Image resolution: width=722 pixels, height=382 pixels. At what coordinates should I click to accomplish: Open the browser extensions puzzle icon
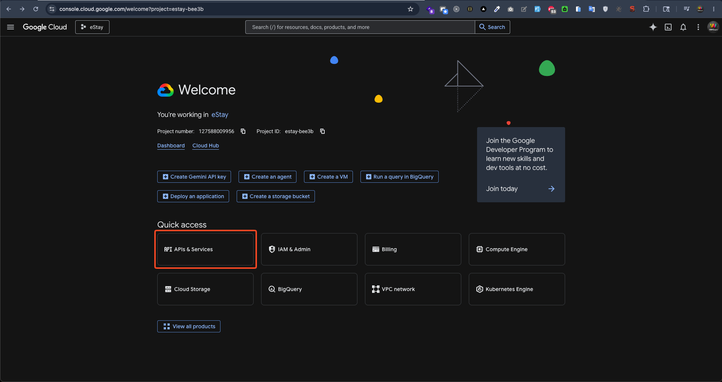tap(646, 9)
